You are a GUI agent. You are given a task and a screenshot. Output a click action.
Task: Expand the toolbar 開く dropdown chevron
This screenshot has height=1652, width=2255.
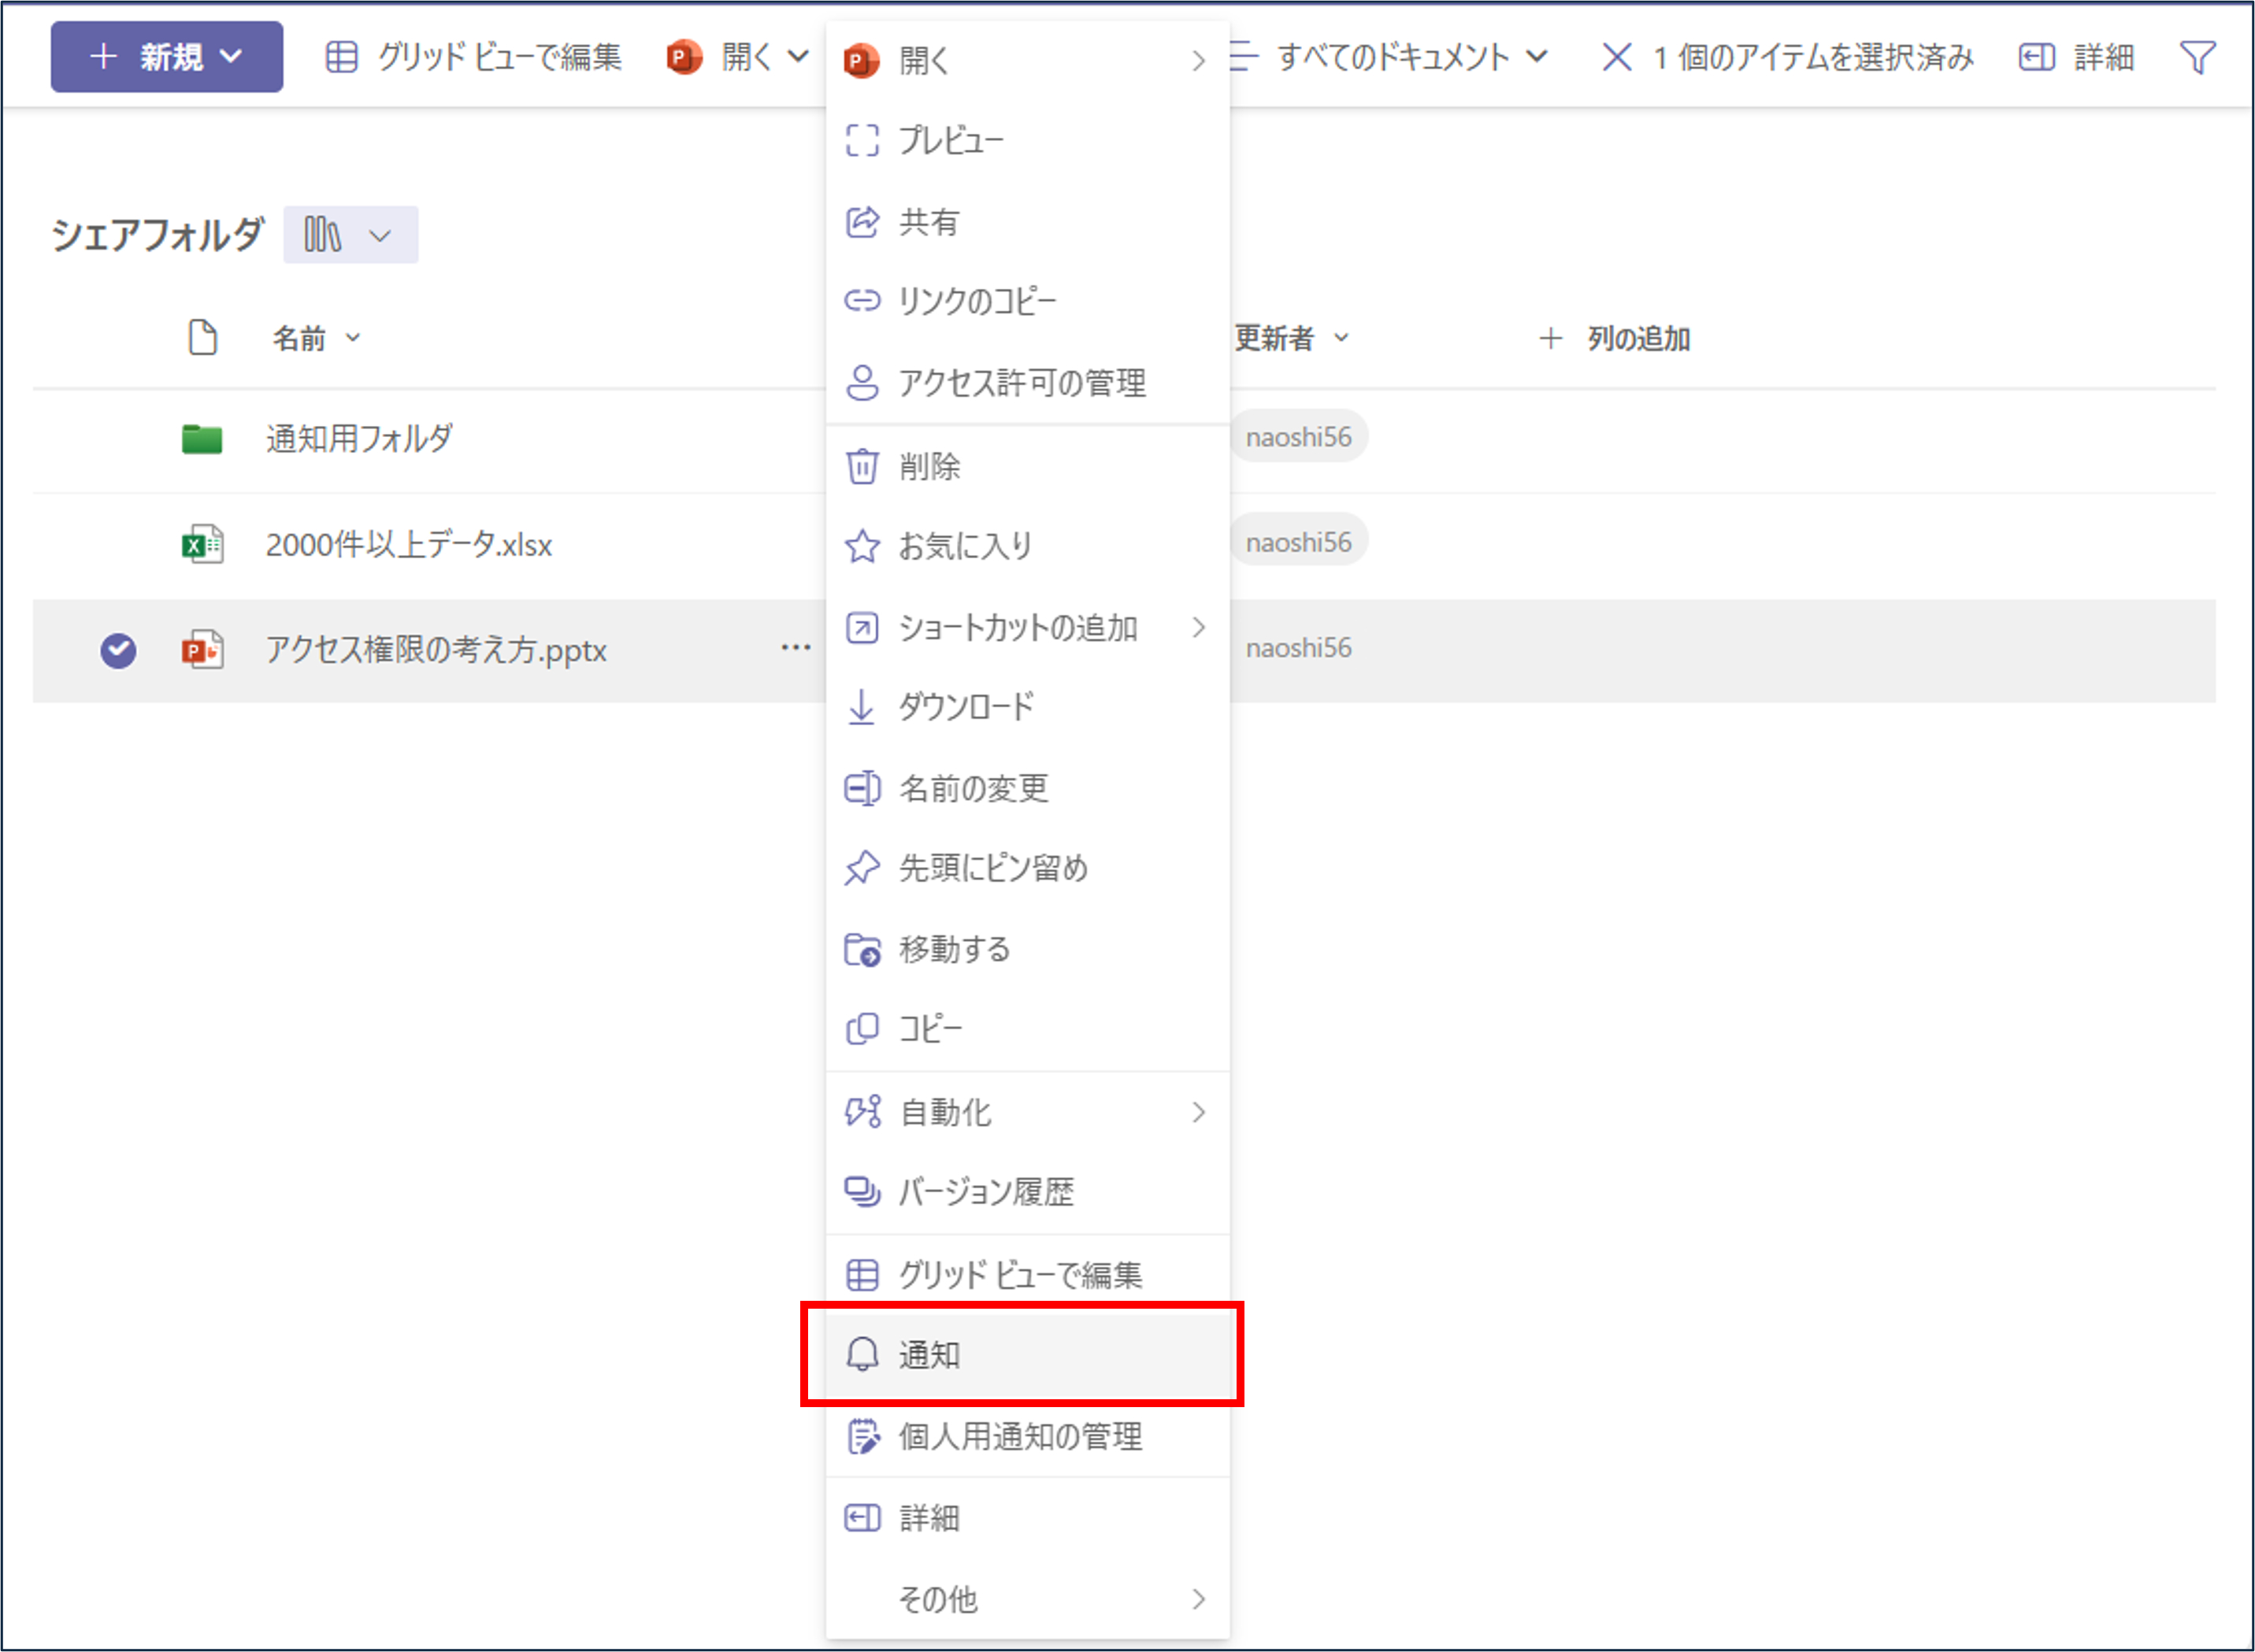point(798,57)
